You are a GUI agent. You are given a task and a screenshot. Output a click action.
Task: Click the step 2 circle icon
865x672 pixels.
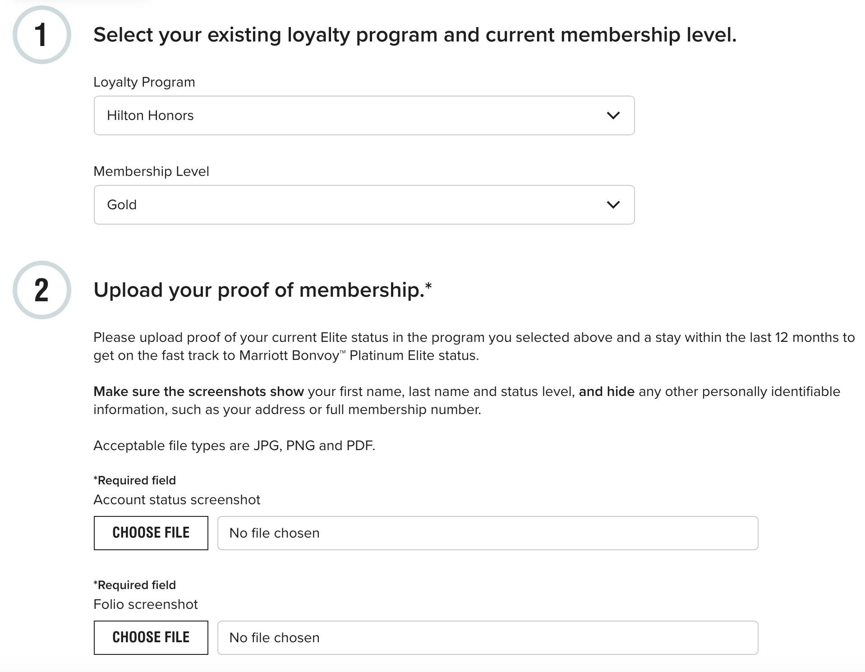(41, 290)
